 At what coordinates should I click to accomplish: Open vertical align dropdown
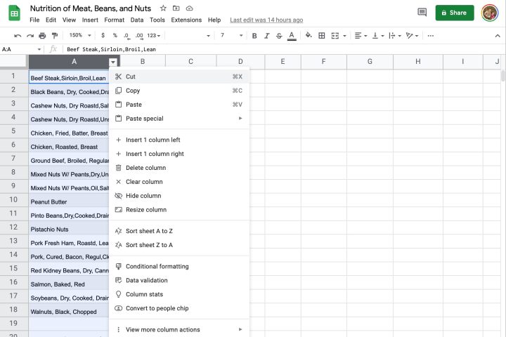click(378, 36)
